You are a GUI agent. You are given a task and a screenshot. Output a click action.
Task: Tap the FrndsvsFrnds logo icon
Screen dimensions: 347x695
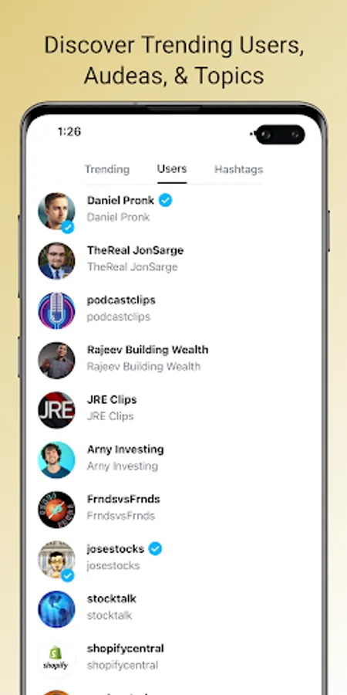pyautogui.click(x=56, y=510)
